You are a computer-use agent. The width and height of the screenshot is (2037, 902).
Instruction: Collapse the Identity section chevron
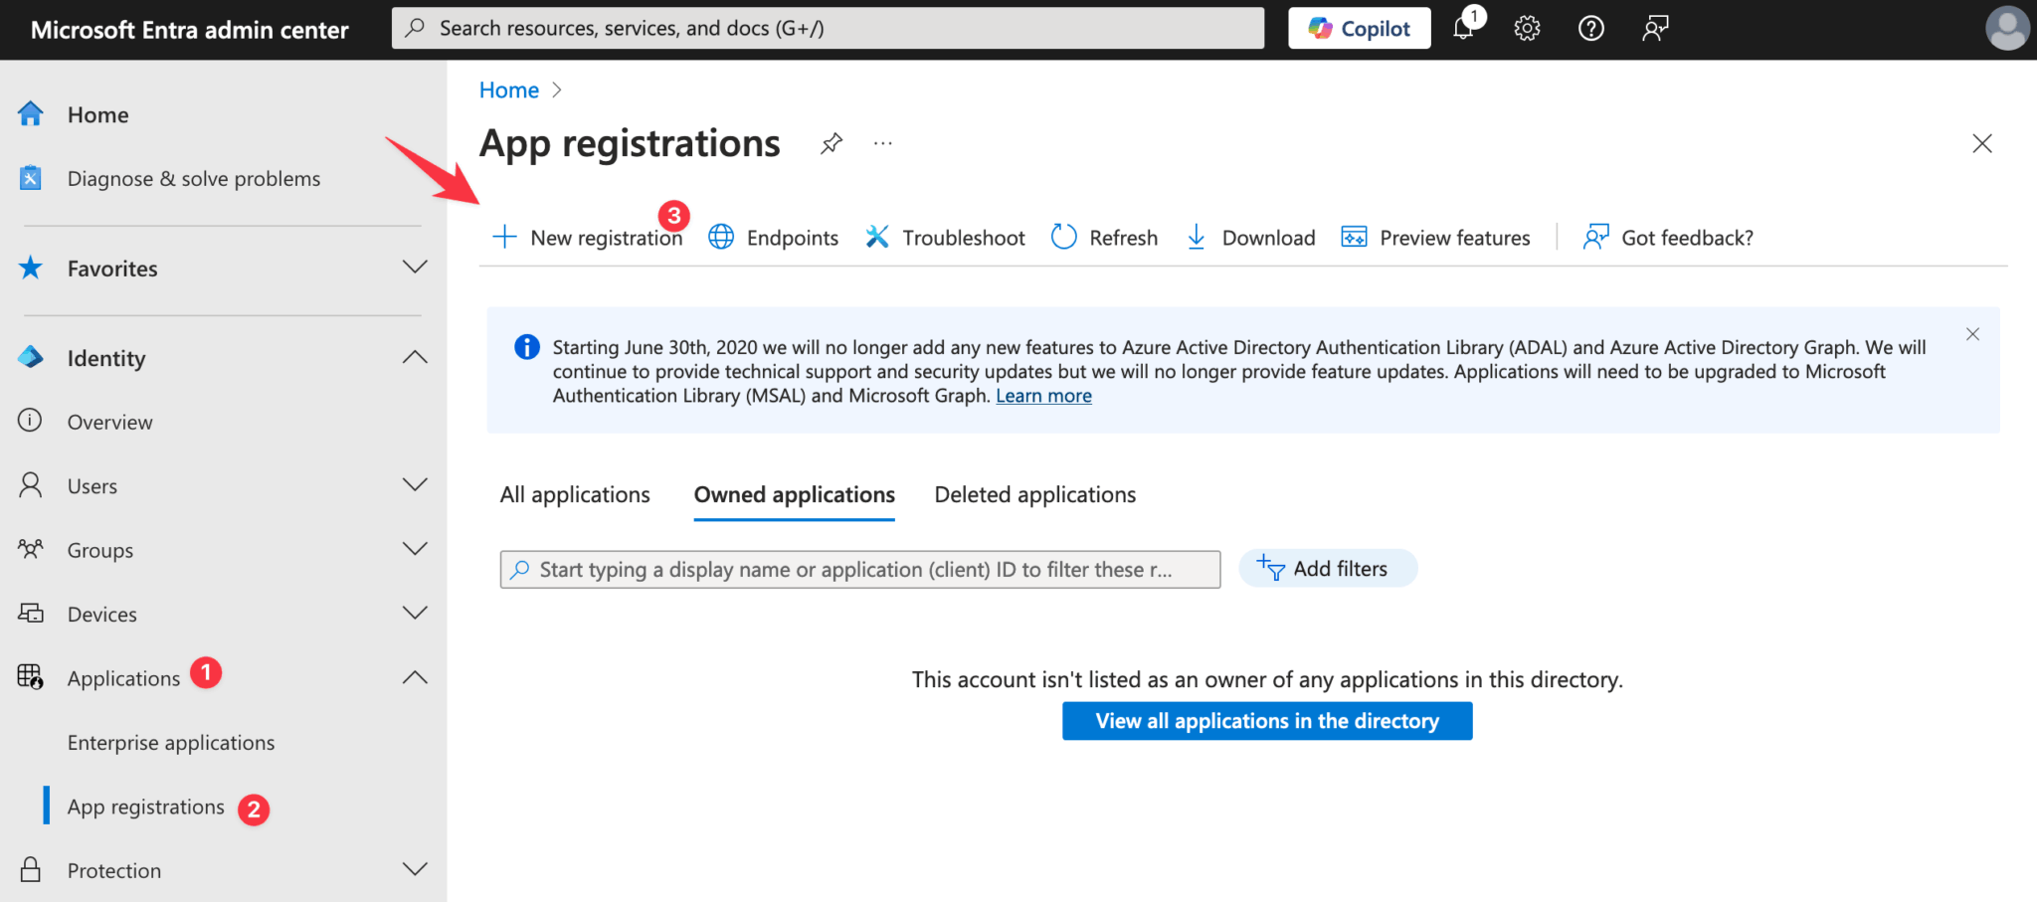[415, 357]
